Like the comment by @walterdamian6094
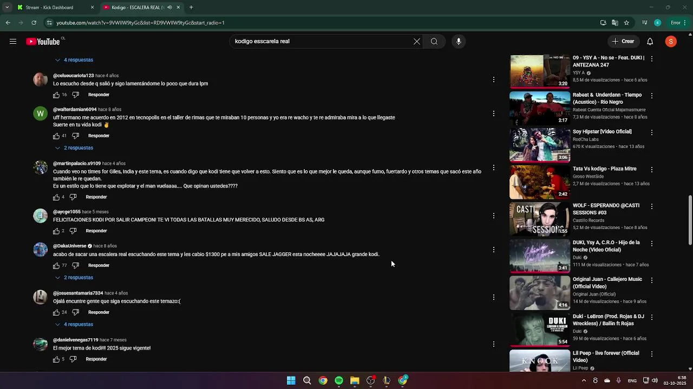 coord(56,136)
